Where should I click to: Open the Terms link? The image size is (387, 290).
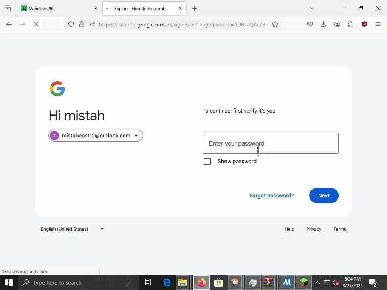pyautogui.click(x=340, y=229)
